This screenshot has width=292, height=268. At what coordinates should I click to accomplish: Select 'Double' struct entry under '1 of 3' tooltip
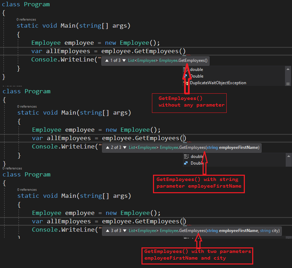click(197, 76)
